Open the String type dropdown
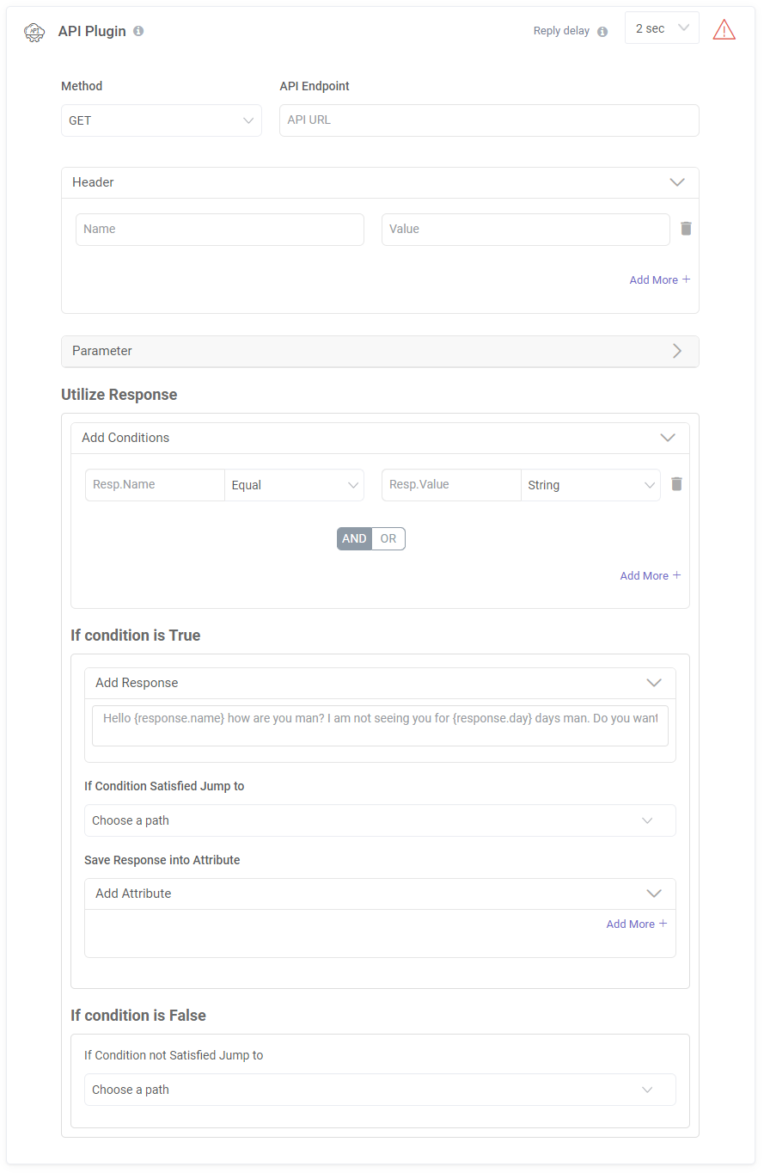Screen dimensions: 764x1173 click(x=590, y=485)
